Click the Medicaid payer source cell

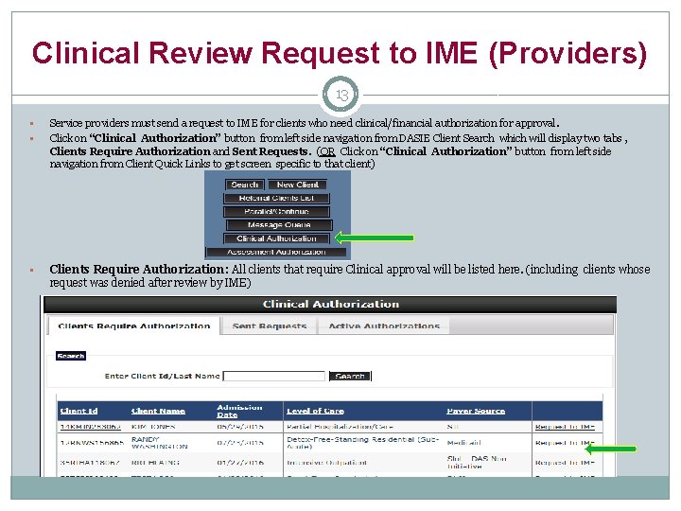[463, 443]
